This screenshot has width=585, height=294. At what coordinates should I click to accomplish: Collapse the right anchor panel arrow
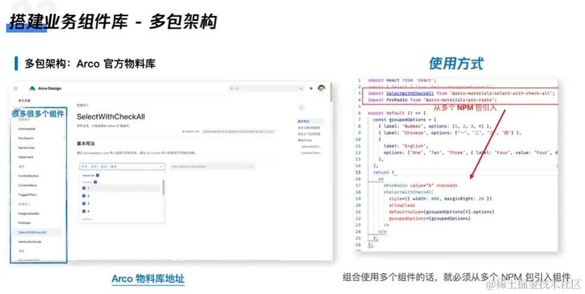tap(302, 108)
